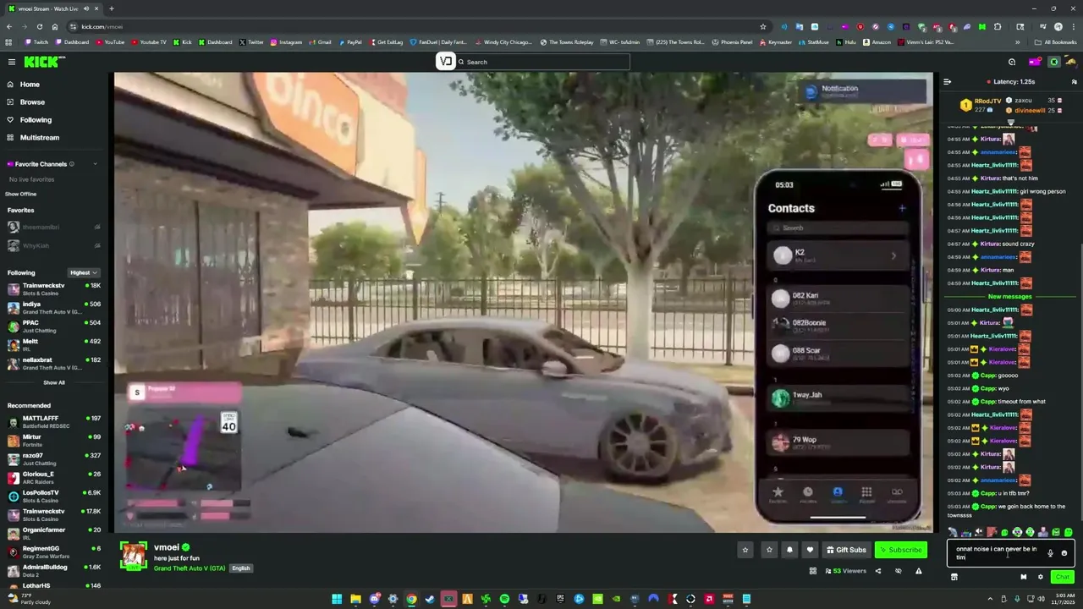Open the All Bookmarks folder
This screenshot has width=1083, height=609.
pos(1055,42)
